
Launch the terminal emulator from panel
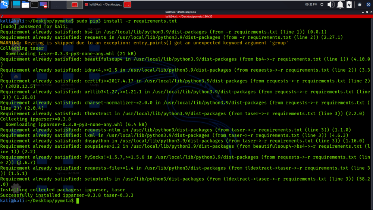[34, 4]
